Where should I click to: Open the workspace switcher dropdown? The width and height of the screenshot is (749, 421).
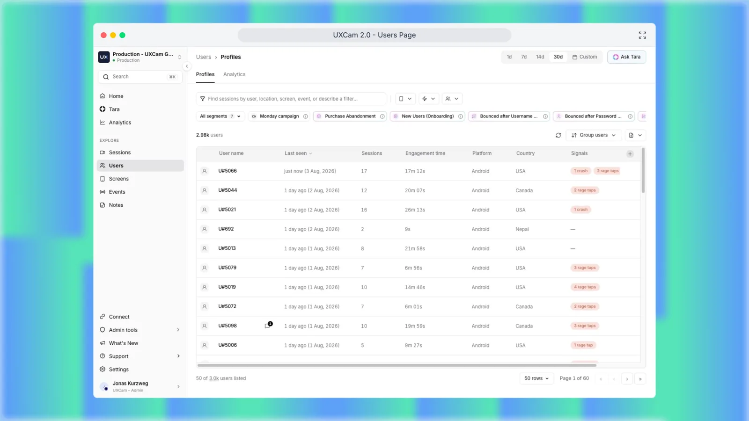179,57
